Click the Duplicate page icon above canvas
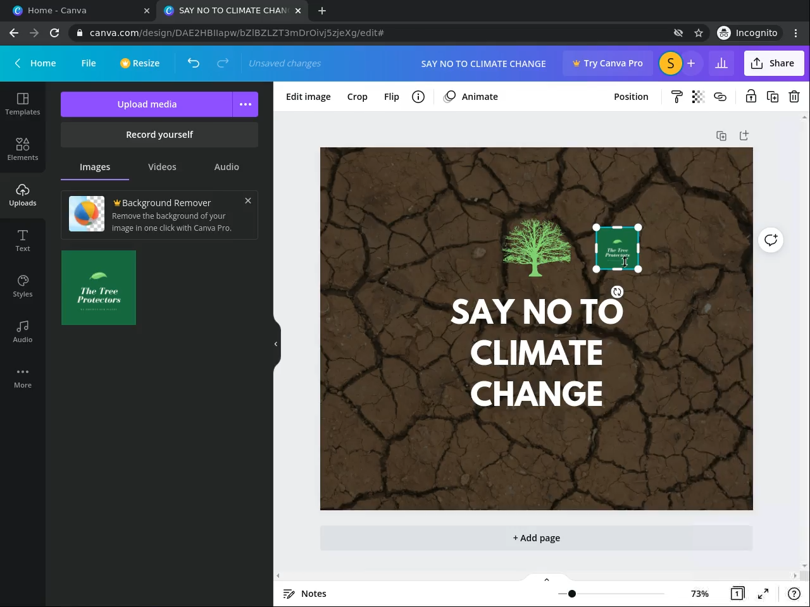The height and width of the screenshot is (607, 810). pyautogui.click(x=721, y=136)
